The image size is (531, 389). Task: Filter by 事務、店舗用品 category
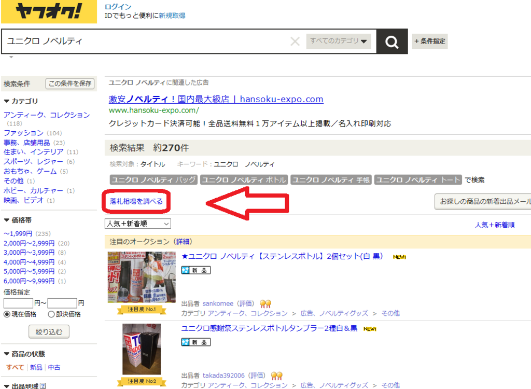tap(27, 143)
